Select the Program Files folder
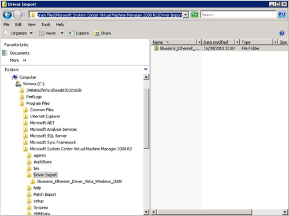Viewport: 289px width, 216px height. pyautogui.click(x=38, y=103)
